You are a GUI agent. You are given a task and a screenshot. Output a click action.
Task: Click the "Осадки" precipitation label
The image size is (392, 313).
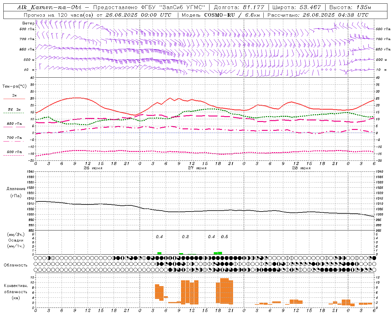click(x=16, y=240)
